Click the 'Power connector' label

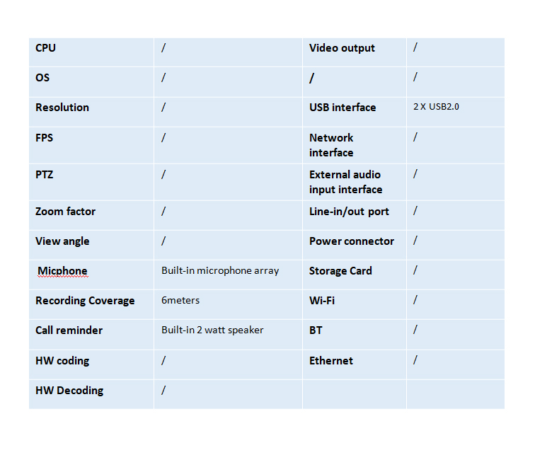[x=352, y=241]
